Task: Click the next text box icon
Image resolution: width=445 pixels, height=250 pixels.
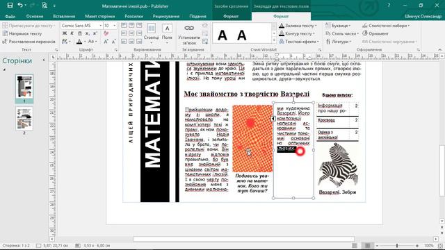Action: pos(205,42)
